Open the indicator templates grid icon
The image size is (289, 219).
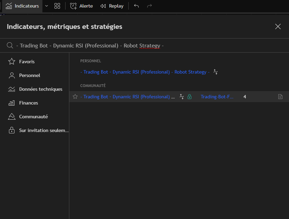pyautogui.click(x=57, y=6)
